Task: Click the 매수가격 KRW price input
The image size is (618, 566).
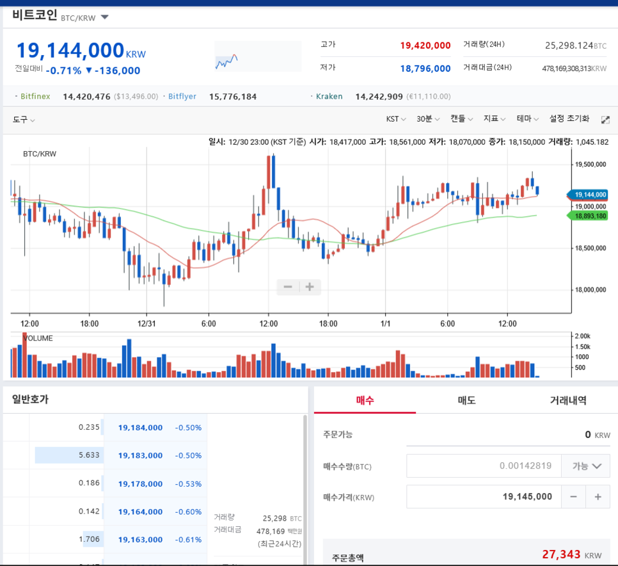Action: click(484, 497)
